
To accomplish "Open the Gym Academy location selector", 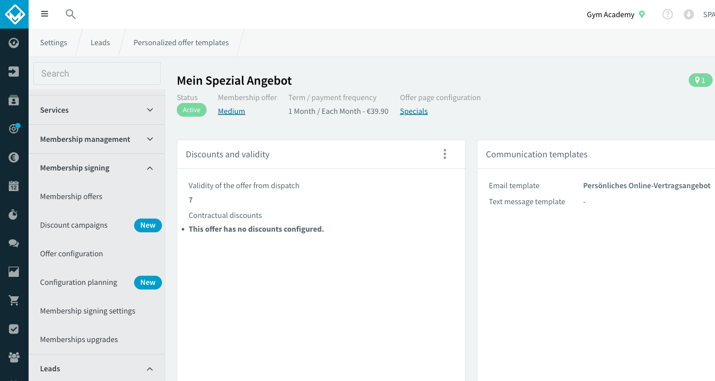I will (x=615, y=15).
